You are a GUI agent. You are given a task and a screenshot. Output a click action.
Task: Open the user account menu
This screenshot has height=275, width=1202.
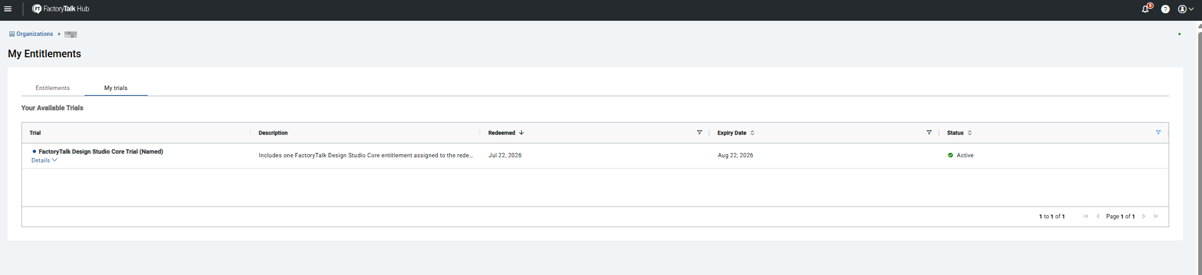pos(1186,9)
